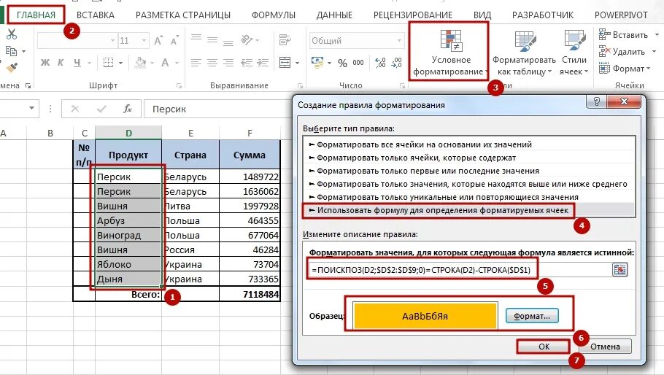Click the insert function fx icon
Image resolution: width=664 pixels, height=375 pixels.
(127, 109)
